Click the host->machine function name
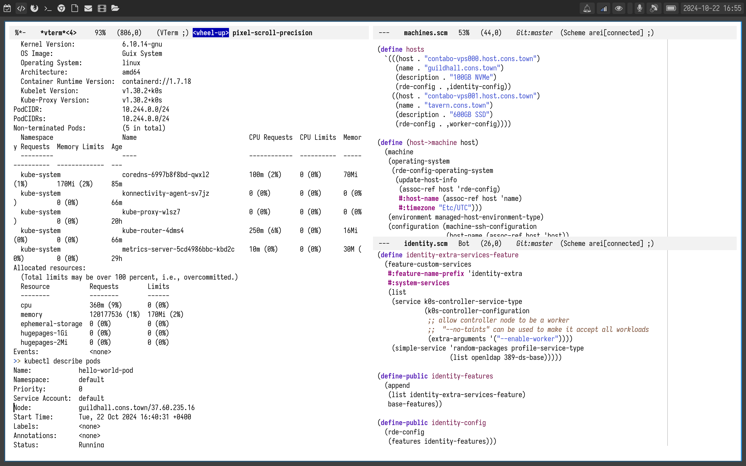 [433, 142]
